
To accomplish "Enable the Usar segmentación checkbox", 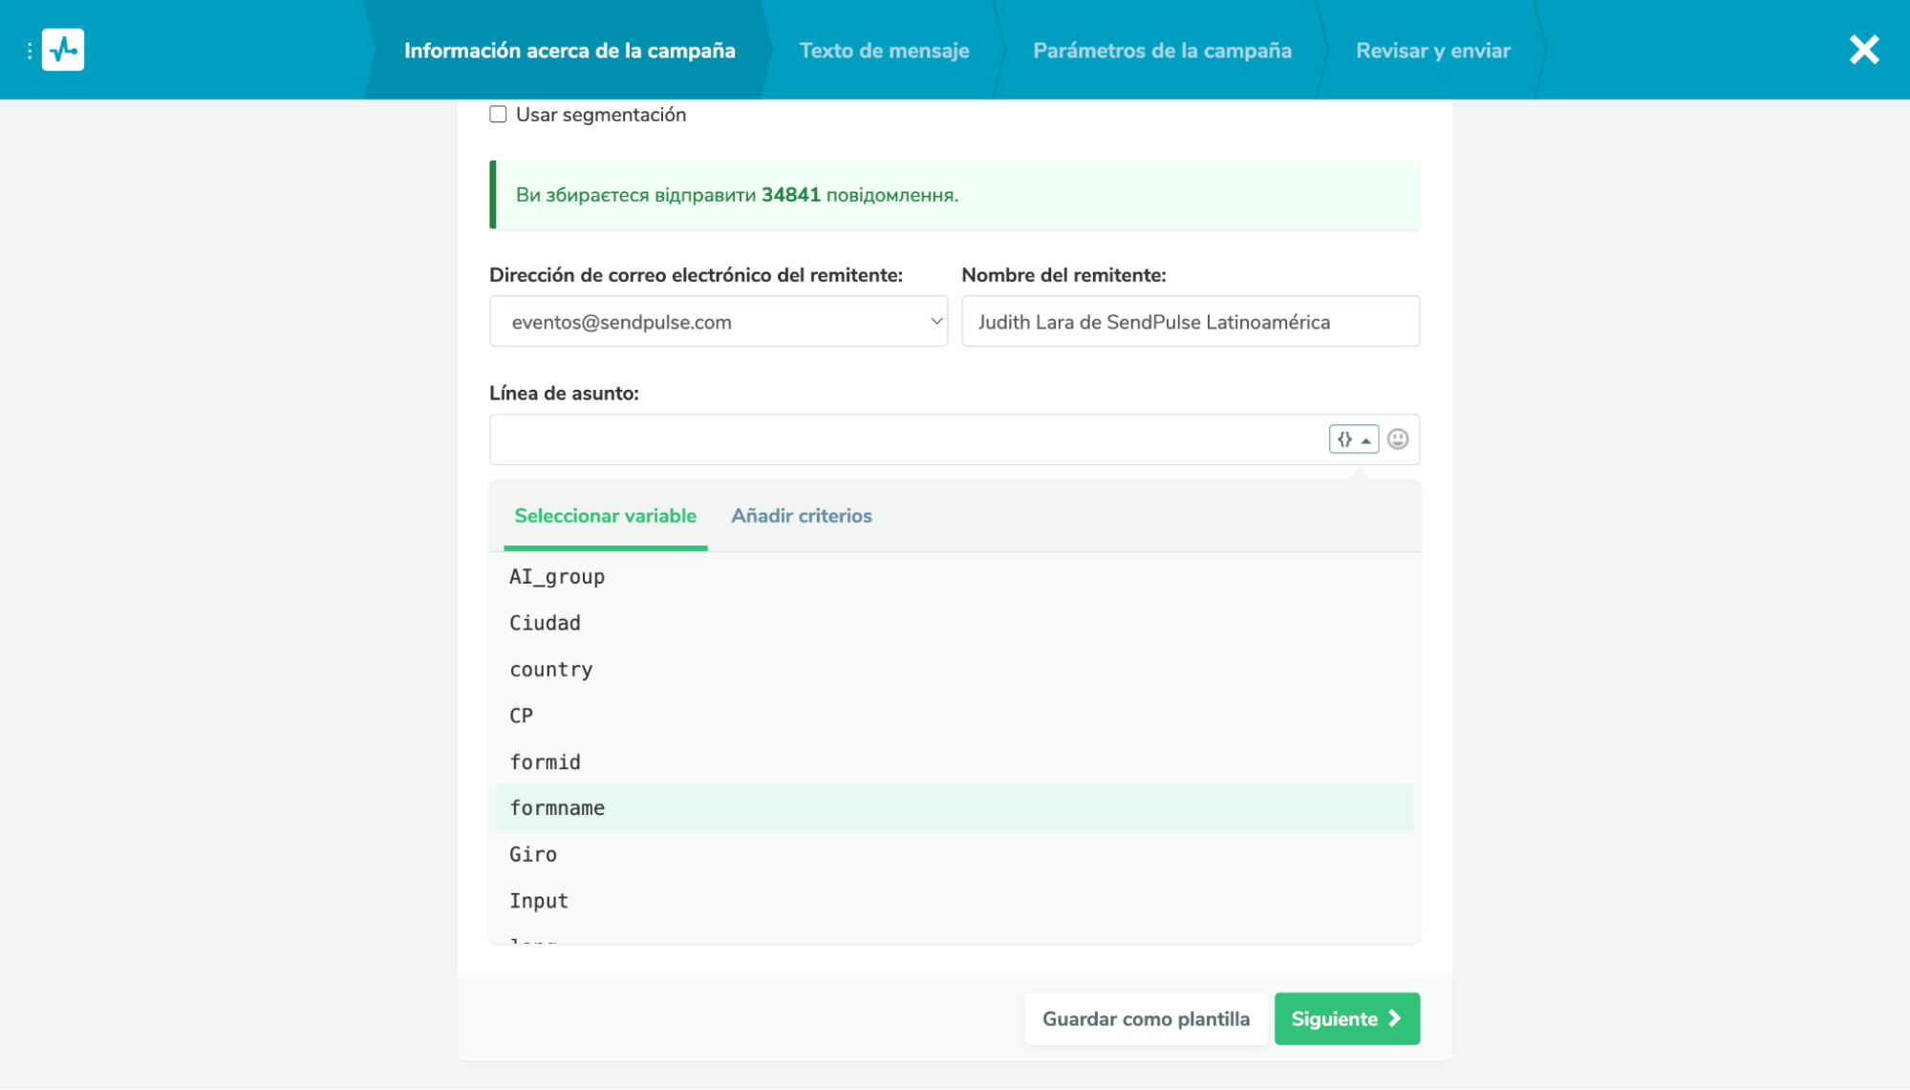I will point(498,115).
